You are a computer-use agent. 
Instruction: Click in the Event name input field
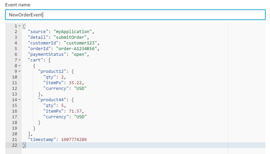pos(135,15)
